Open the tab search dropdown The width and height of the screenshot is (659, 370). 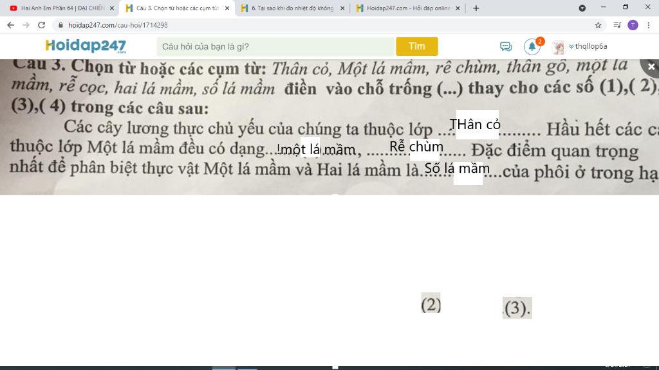[582, 8]
